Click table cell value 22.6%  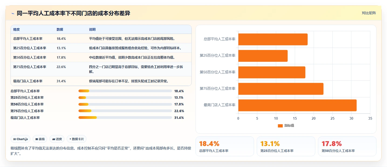click(61, 67)
